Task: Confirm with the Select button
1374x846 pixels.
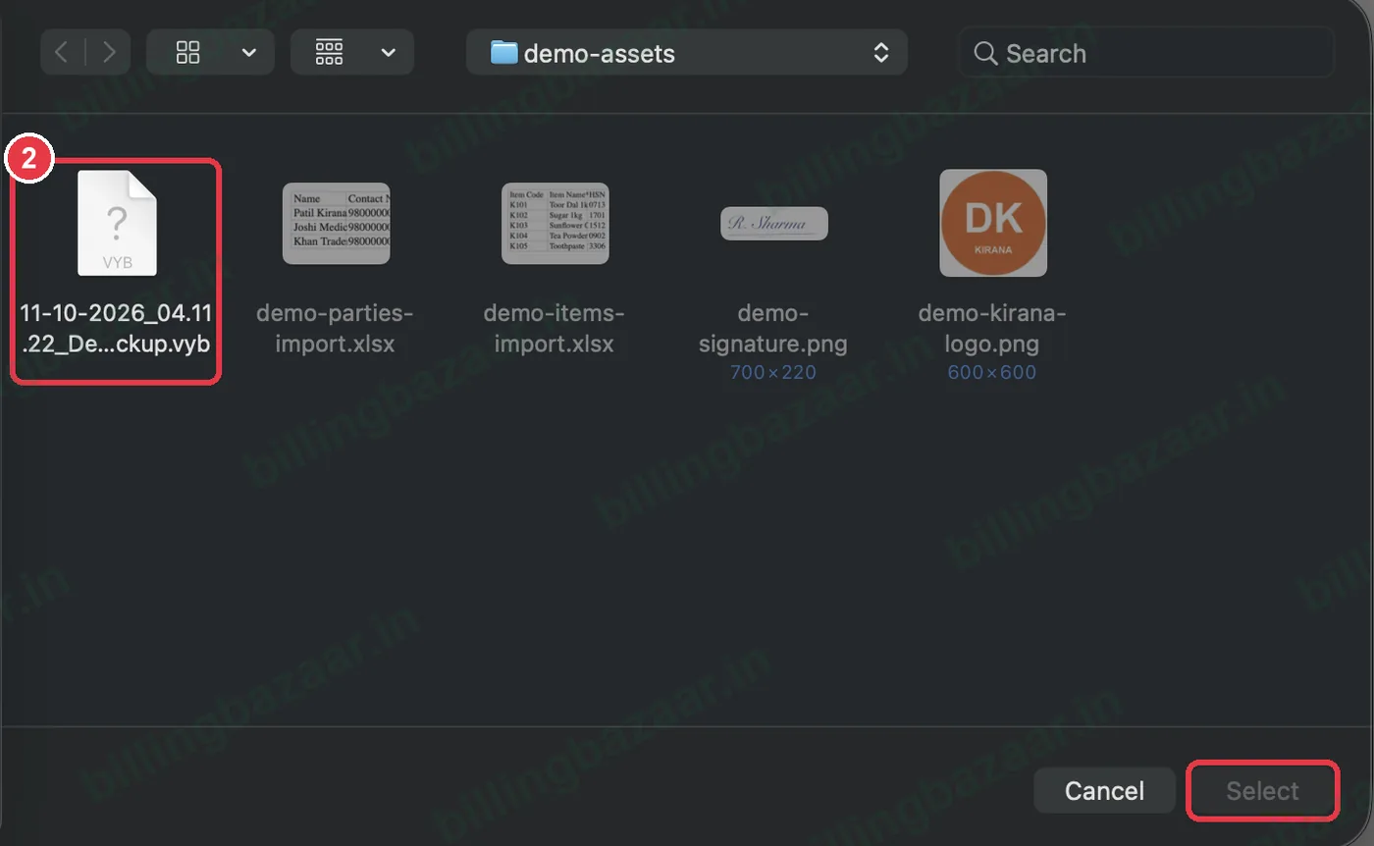Action: click(x=1262, y=790)
